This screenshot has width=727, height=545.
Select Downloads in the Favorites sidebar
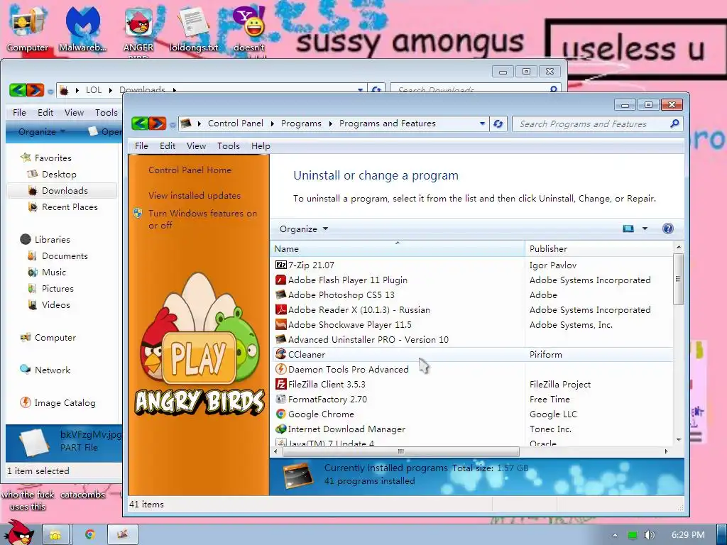(x=62, y=190)
